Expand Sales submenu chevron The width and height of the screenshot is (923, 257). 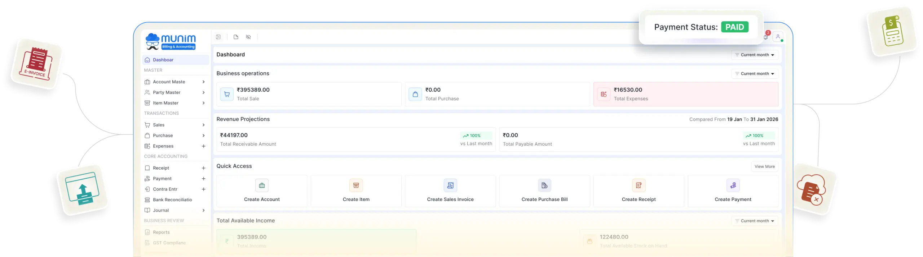click(x=204, y=125)
